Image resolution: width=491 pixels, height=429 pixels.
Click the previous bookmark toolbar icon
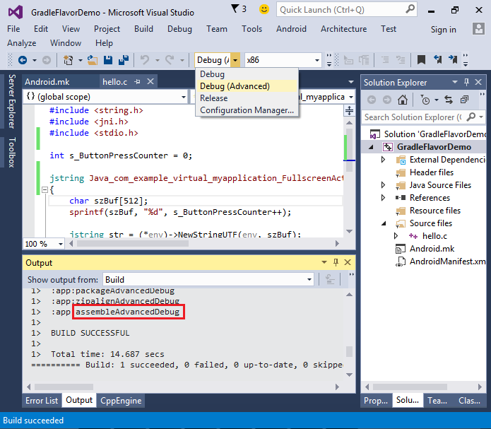pos(437,59)
